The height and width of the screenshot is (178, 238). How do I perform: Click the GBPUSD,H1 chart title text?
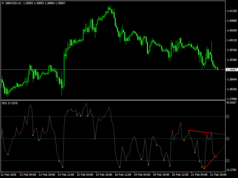coord(13,3)
